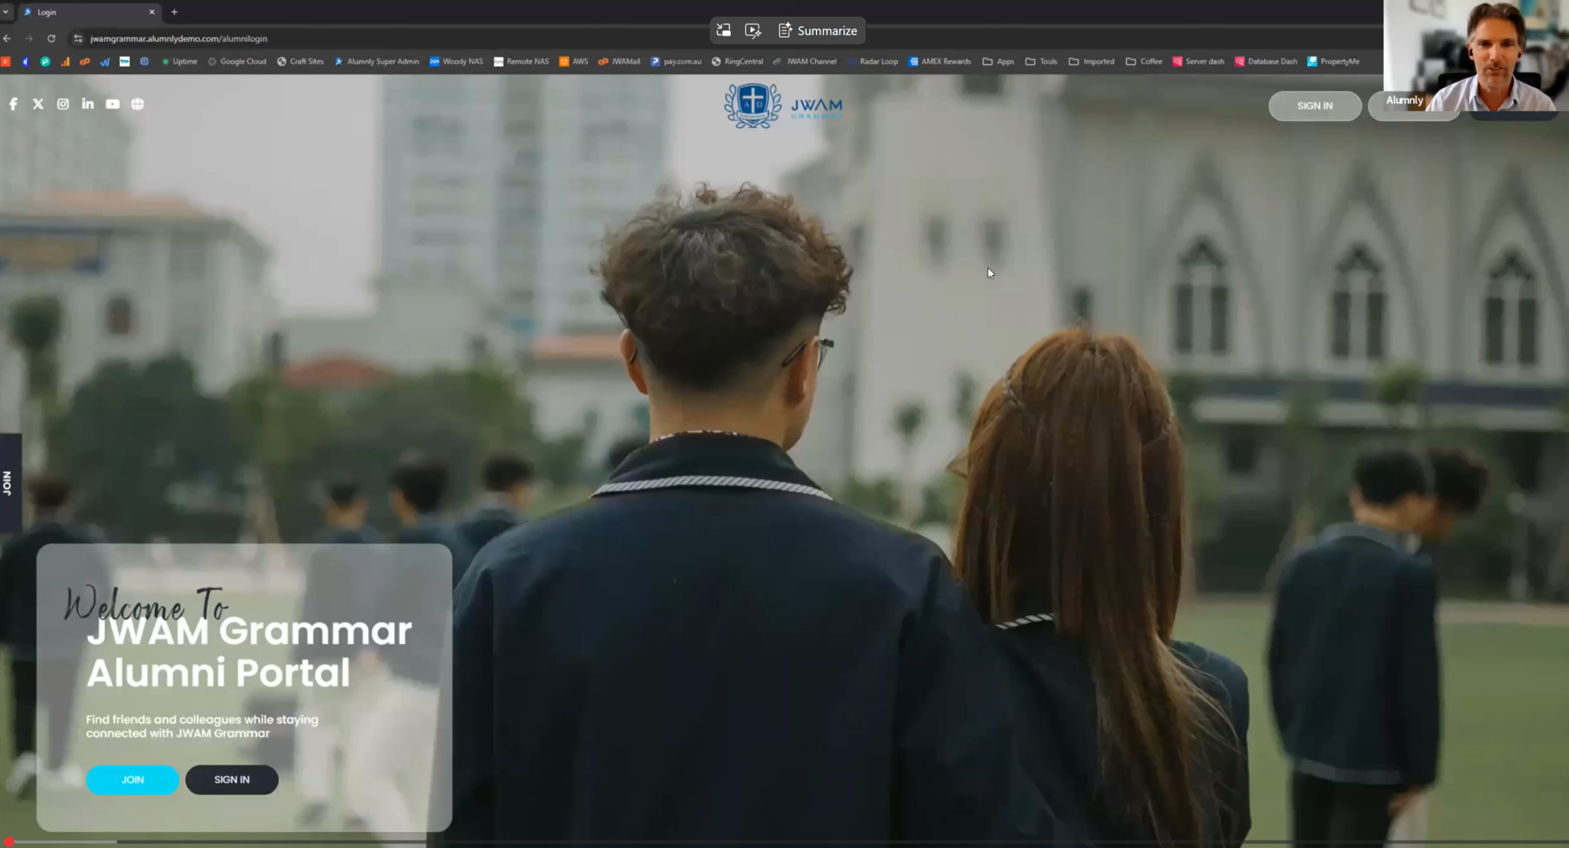Open the globe website icon

pyautogui.click(x=138, y=104)
